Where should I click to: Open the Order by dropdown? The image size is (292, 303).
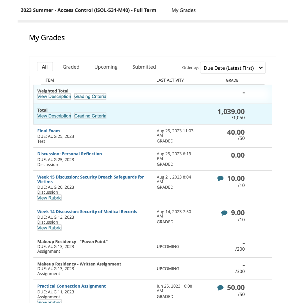pos(233,68)
